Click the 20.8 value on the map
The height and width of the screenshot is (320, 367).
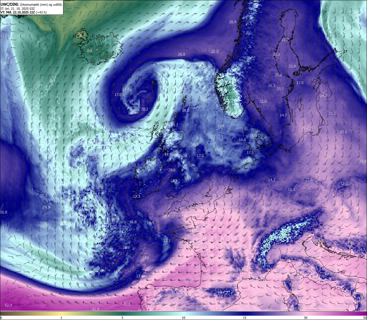coord(181,55)
